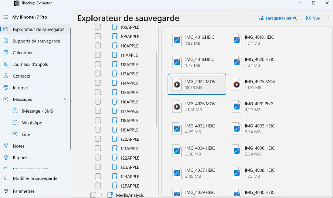This screenshot has height=198, width=333.
Task: Open Paramètres
Action: (x=35, y=191)
